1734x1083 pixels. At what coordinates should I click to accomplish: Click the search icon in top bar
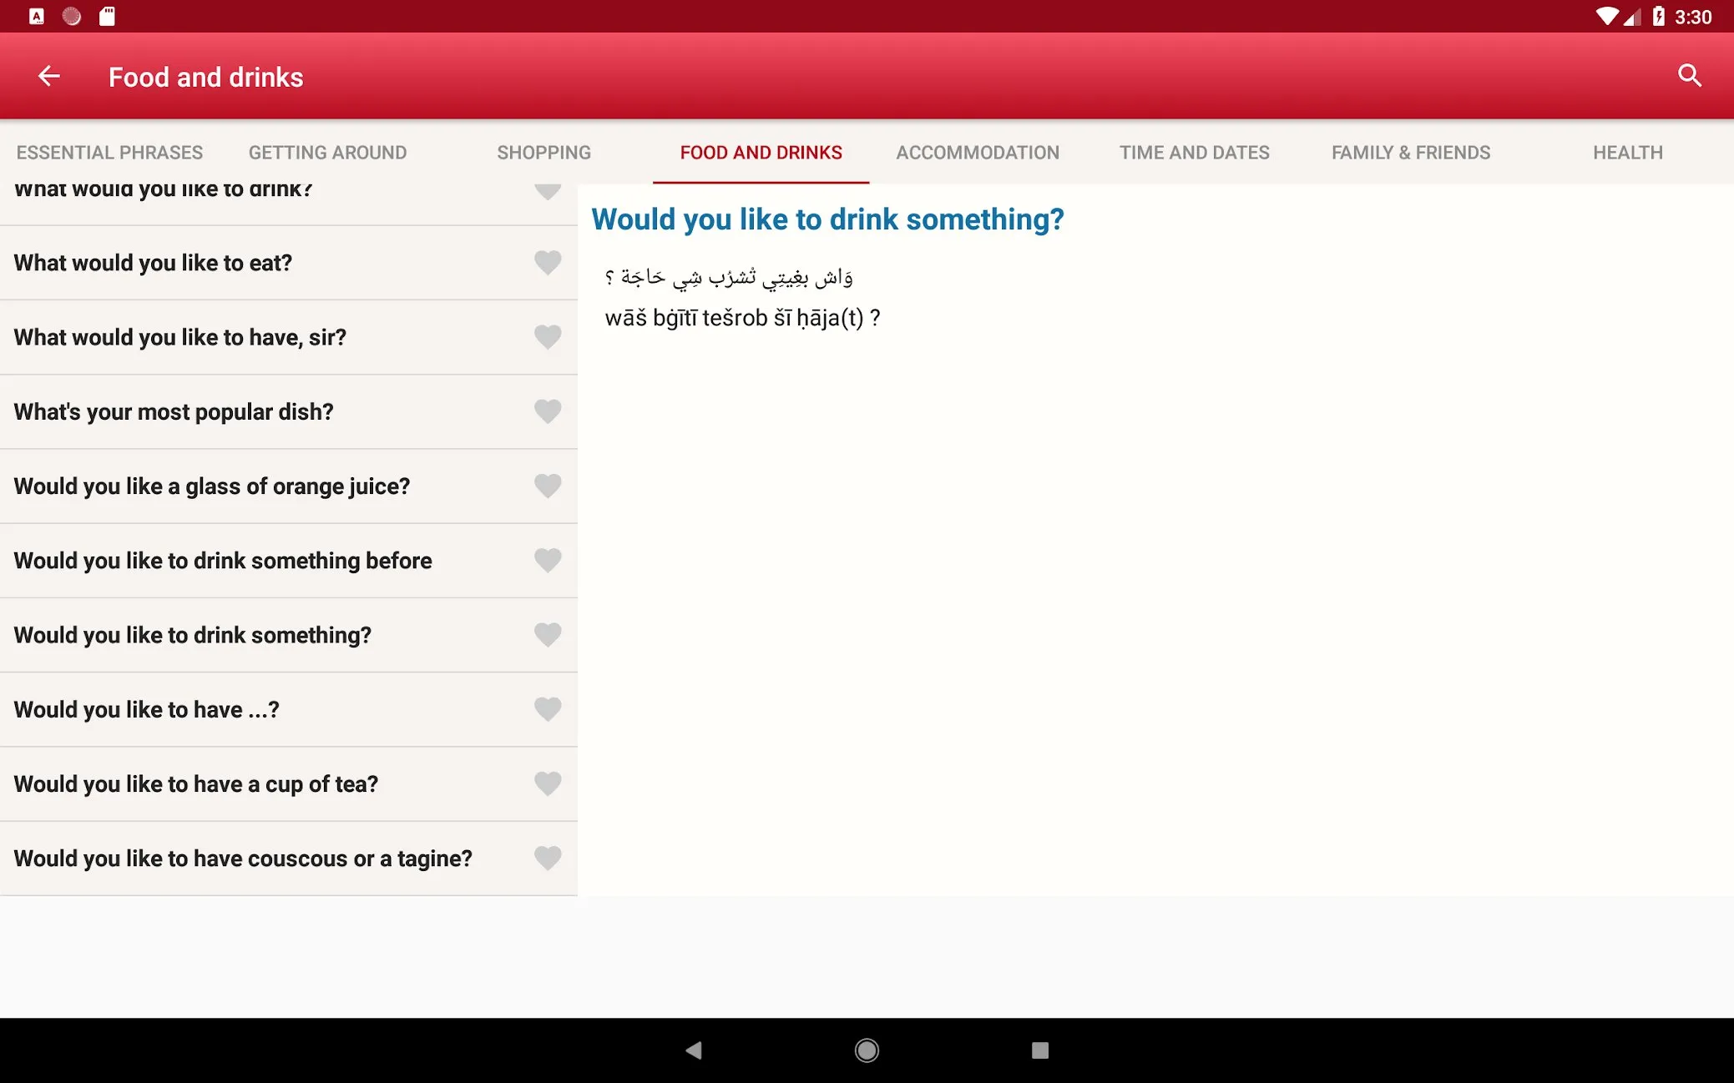(1691, 76)
